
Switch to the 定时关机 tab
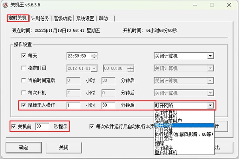pos(18,18)
